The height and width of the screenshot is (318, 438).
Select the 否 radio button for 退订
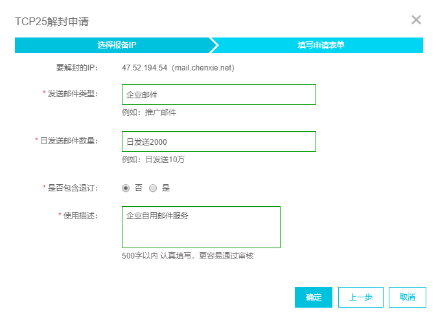point(126,188)
